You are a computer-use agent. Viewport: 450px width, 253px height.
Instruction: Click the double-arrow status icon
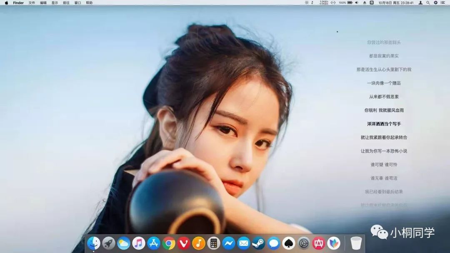coord(333,2)
